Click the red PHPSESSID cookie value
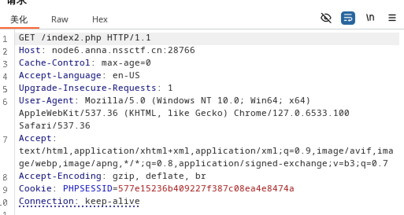 (206, 189)
